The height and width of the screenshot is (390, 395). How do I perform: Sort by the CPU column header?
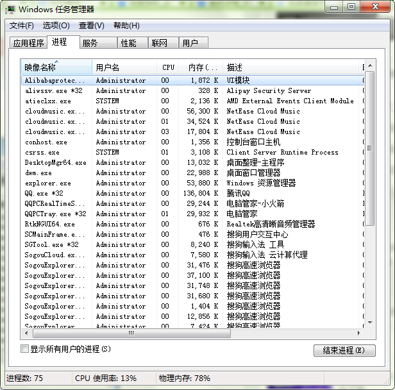pyautogui.click(x=168, y=67)
